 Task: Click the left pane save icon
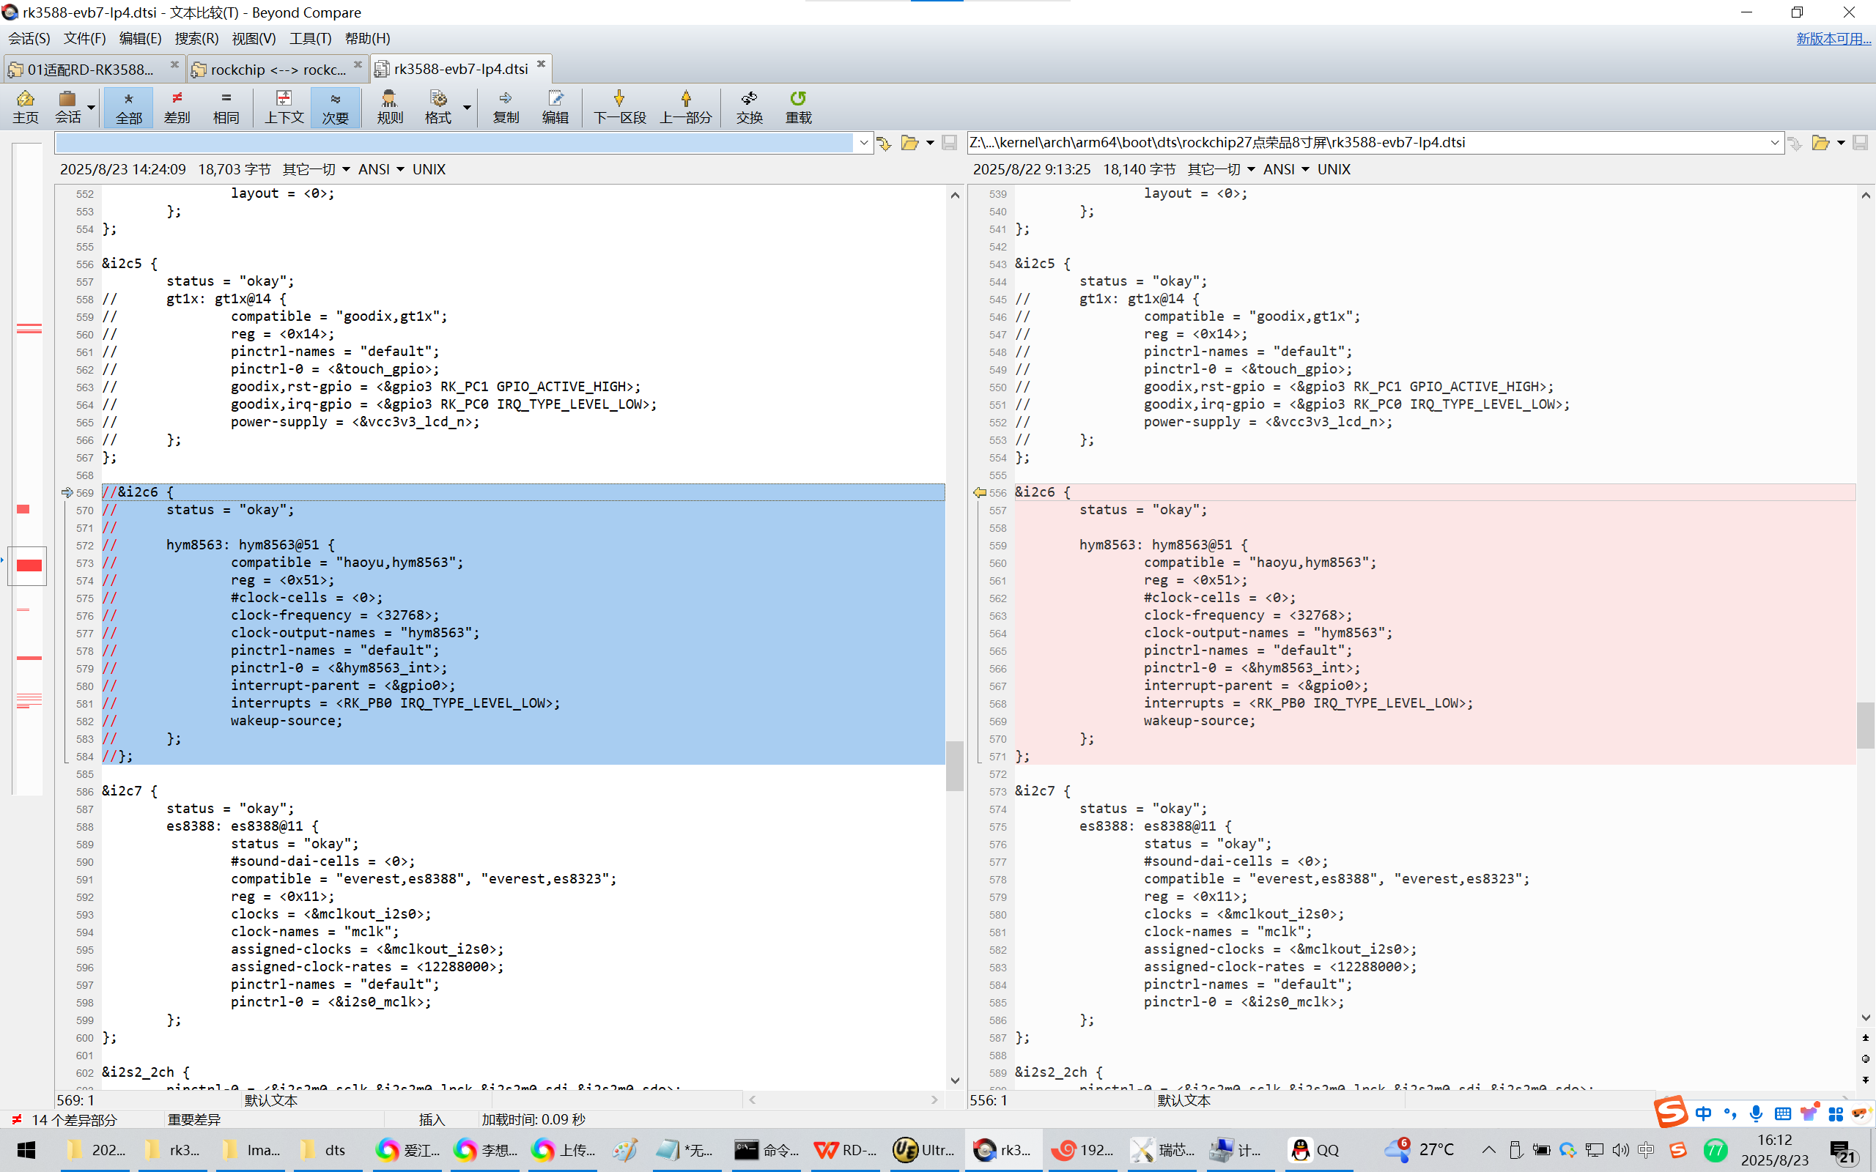pos(949,143)
